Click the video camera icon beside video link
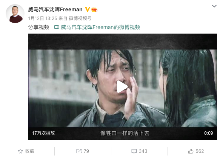 [57, 27]
